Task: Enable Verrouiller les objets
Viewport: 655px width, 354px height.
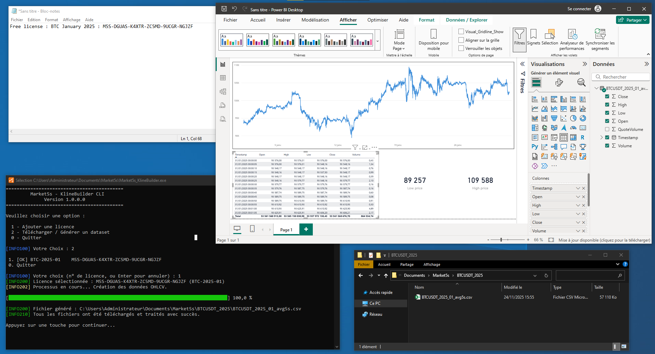Action: [x=461, y=48]
